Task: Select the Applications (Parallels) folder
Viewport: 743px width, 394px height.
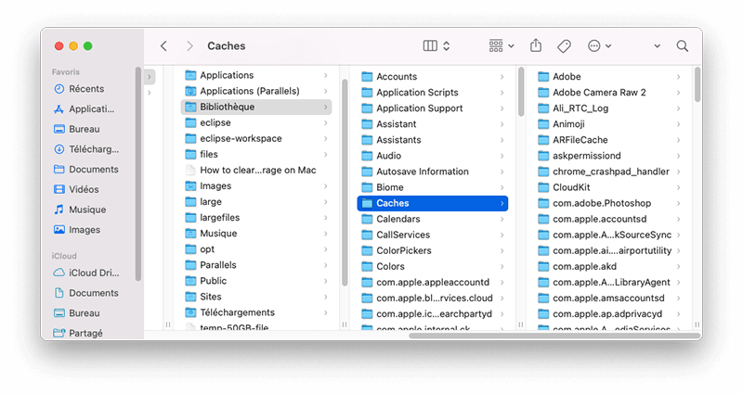Action: click(x=256, y=91)
